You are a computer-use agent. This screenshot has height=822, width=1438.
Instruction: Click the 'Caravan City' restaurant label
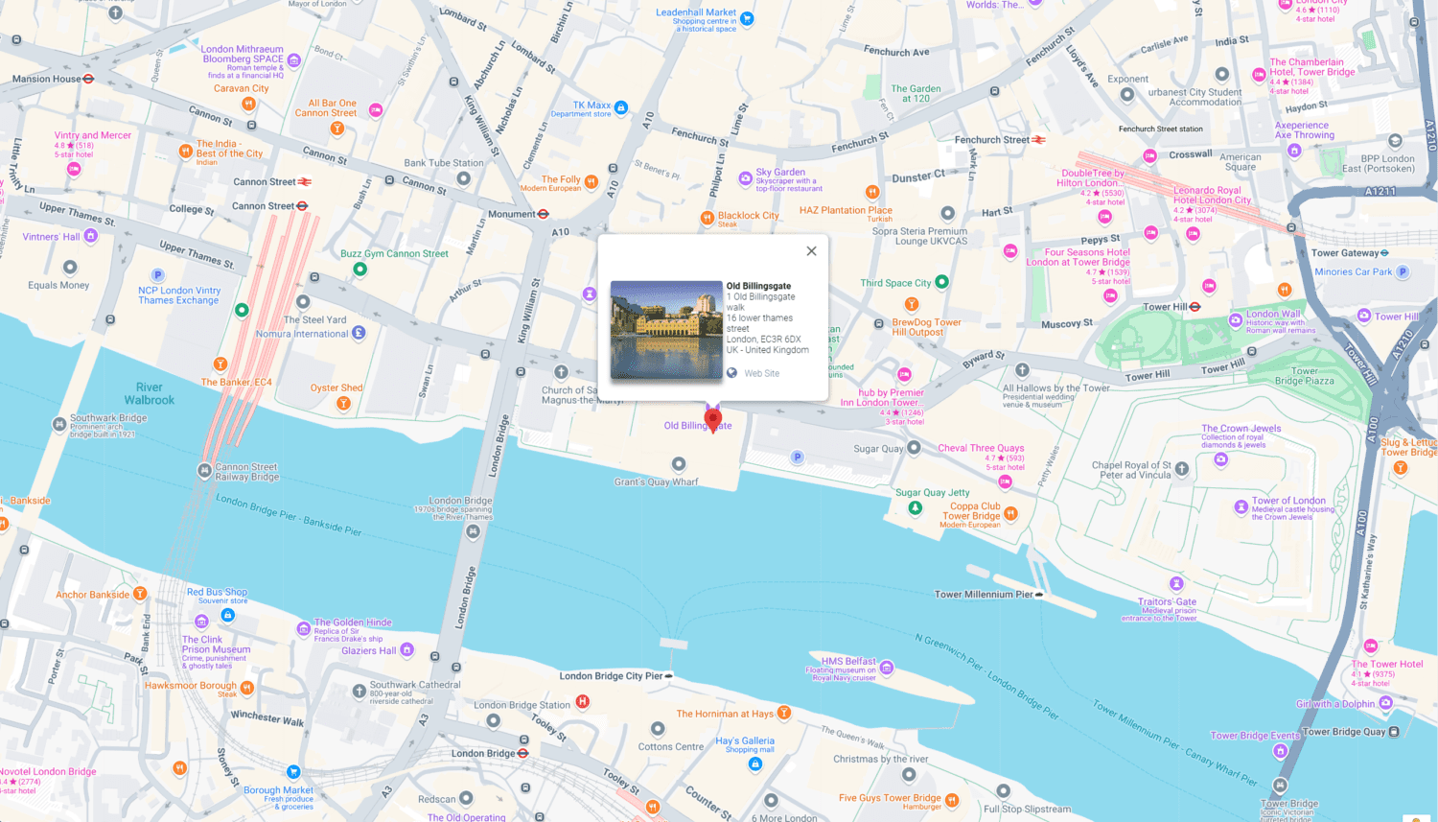pyautogui.click(x=242, y=88)
